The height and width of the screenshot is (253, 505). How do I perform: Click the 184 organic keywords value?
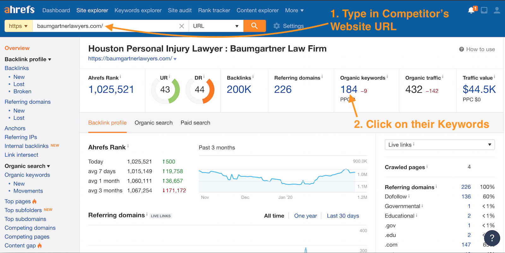(349, 89)
